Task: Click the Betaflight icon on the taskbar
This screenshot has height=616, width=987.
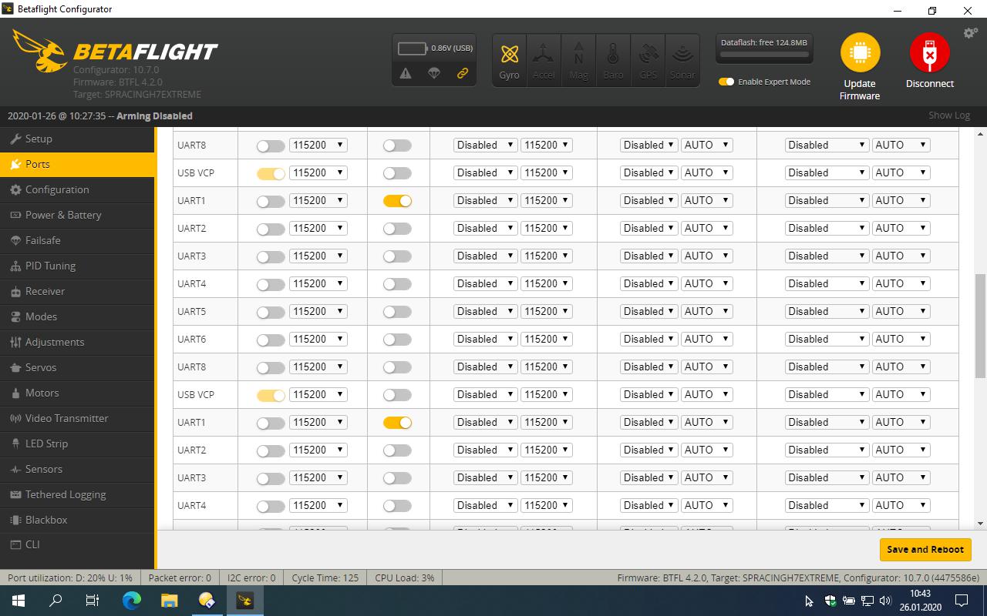Action: [x=245, y=600]
